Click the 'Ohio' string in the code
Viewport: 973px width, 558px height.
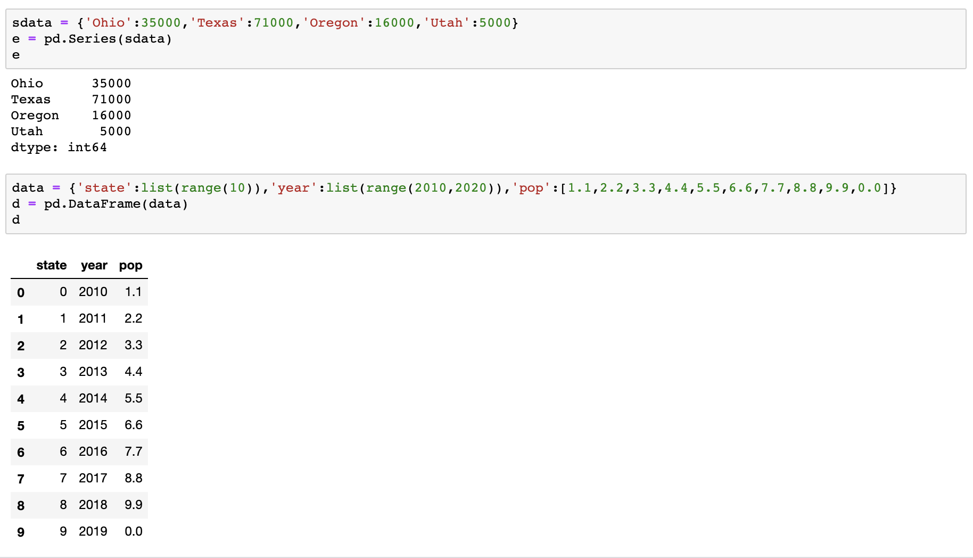click(x=109, y=23)
